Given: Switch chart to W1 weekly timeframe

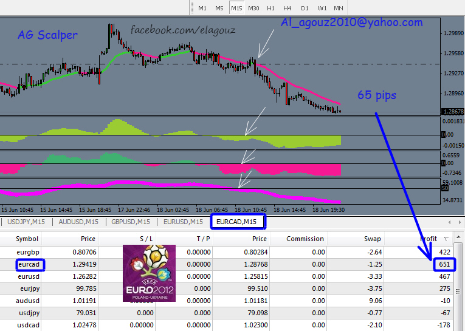Looking at the screenshot, I should coord(322,8).
